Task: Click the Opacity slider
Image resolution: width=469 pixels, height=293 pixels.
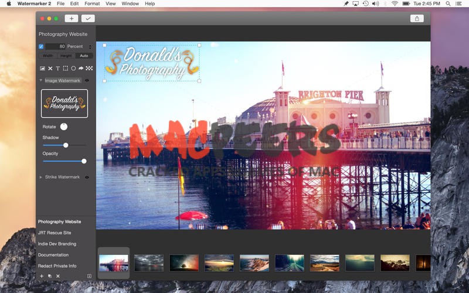Action: tap(64, 161)
